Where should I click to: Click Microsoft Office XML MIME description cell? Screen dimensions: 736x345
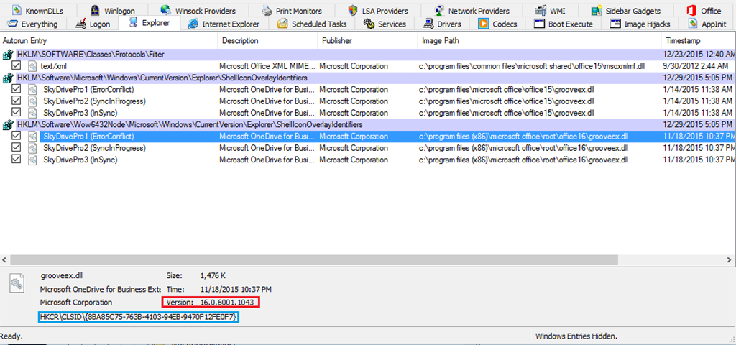(x=267, y=66)
